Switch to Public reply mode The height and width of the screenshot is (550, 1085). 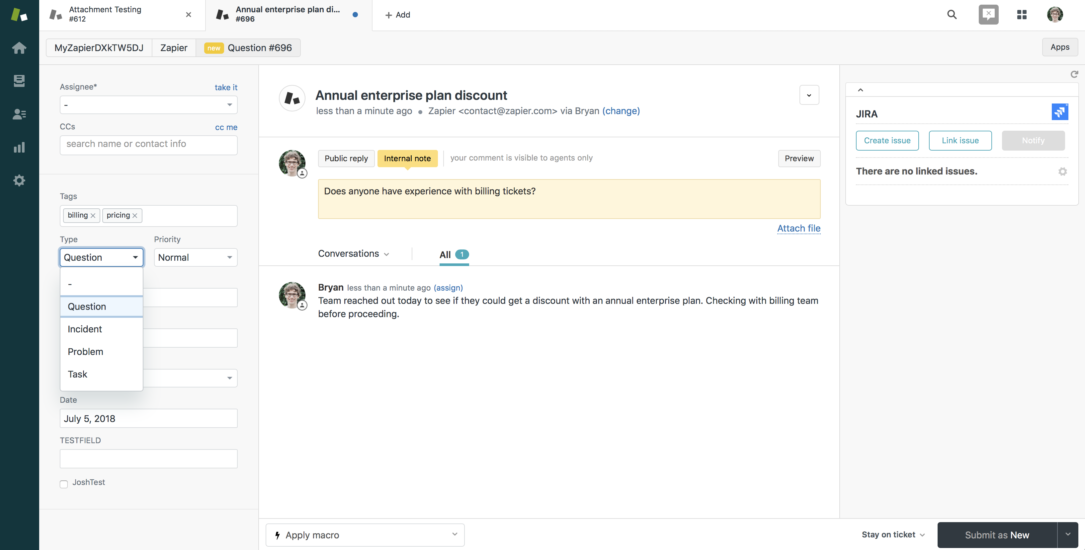click(346, 158)
